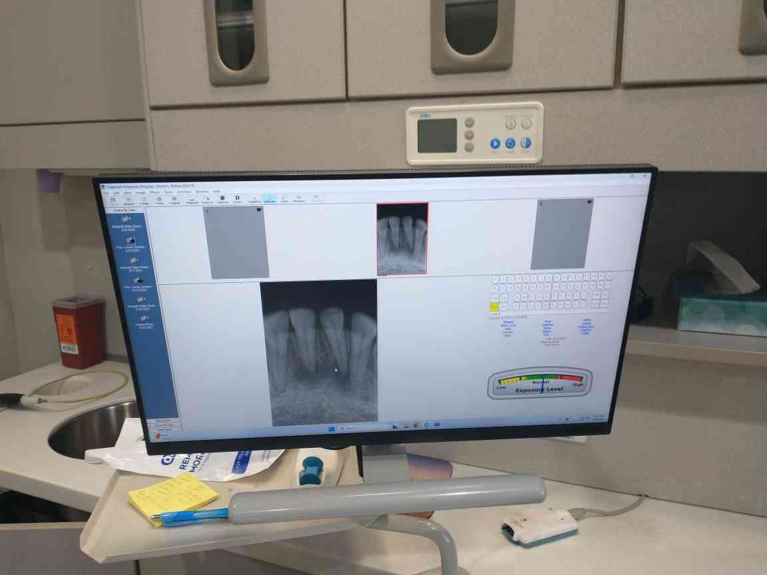Click the Zoom toolbar icon
Image resolution: width=767 pixels, height=575 pixels.
click(x=284, y=198)
